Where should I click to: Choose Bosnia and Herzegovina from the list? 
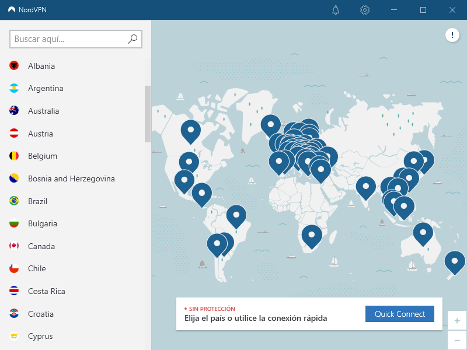pos(72,178)
